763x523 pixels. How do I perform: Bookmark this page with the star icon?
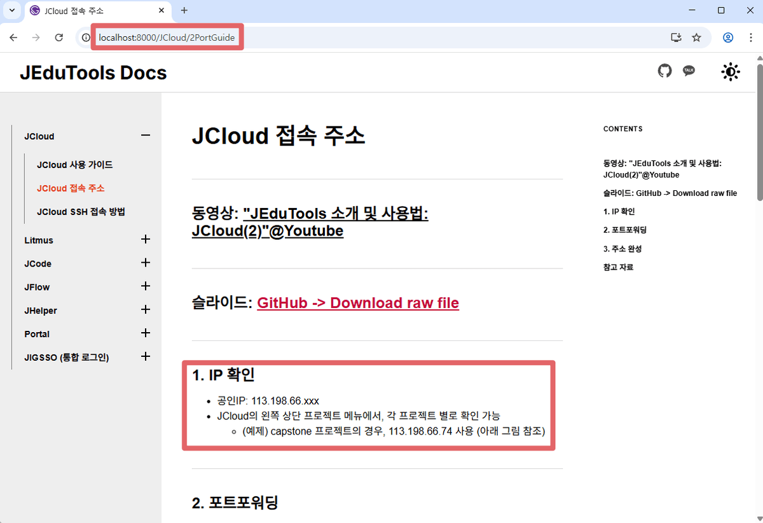(x=697, y=38)
